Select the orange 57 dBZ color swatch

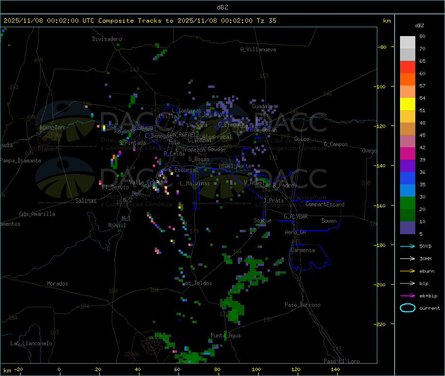point(407,80)
